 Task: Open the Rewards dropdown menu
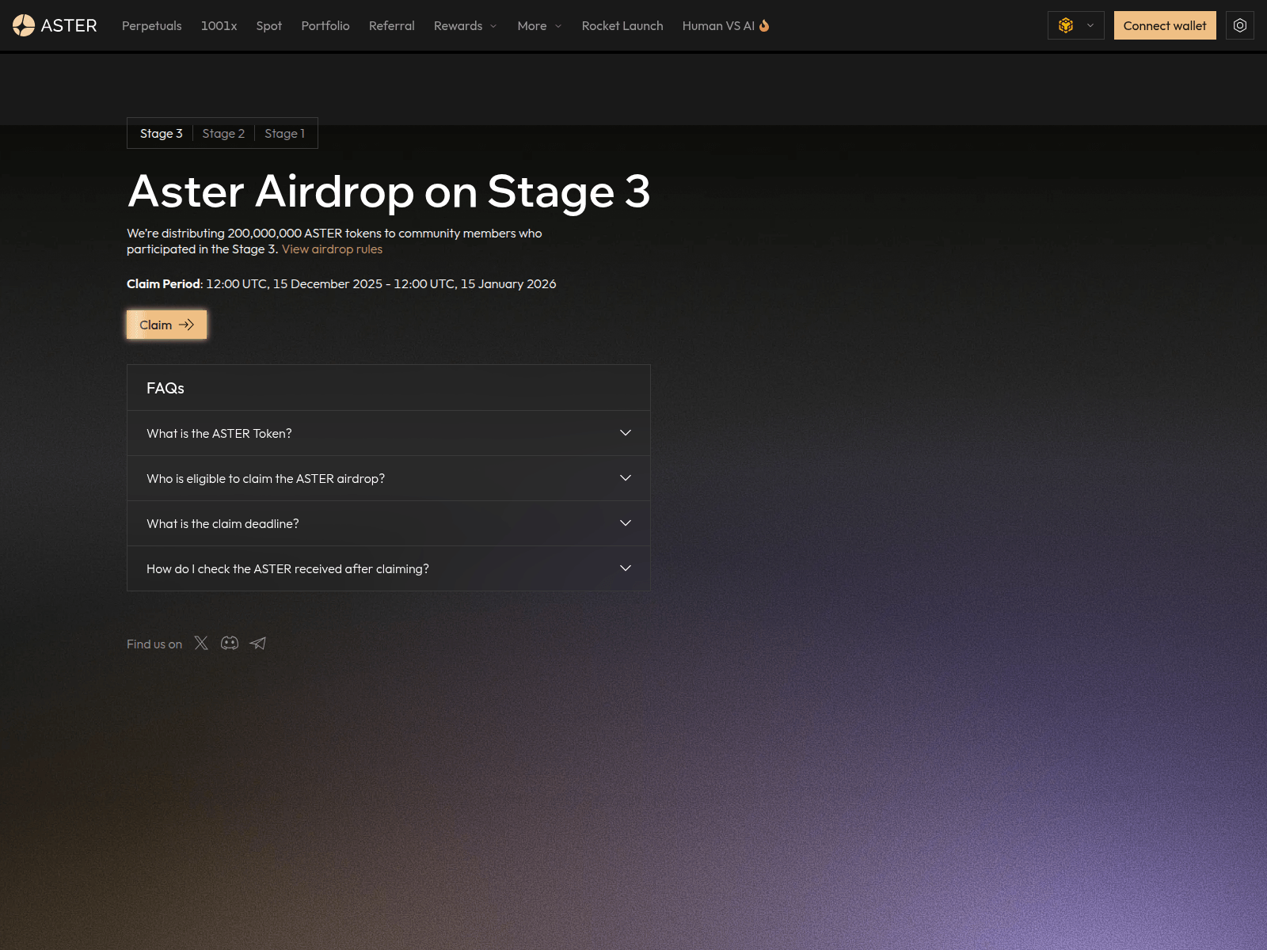[465, 25]
